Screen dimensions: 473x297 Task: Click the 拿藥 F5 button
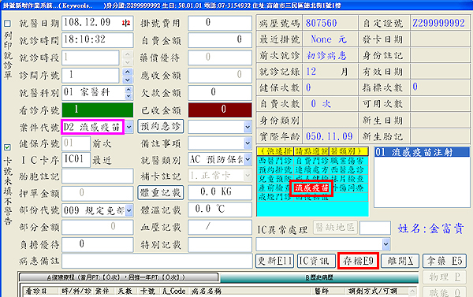pos(445,261)
